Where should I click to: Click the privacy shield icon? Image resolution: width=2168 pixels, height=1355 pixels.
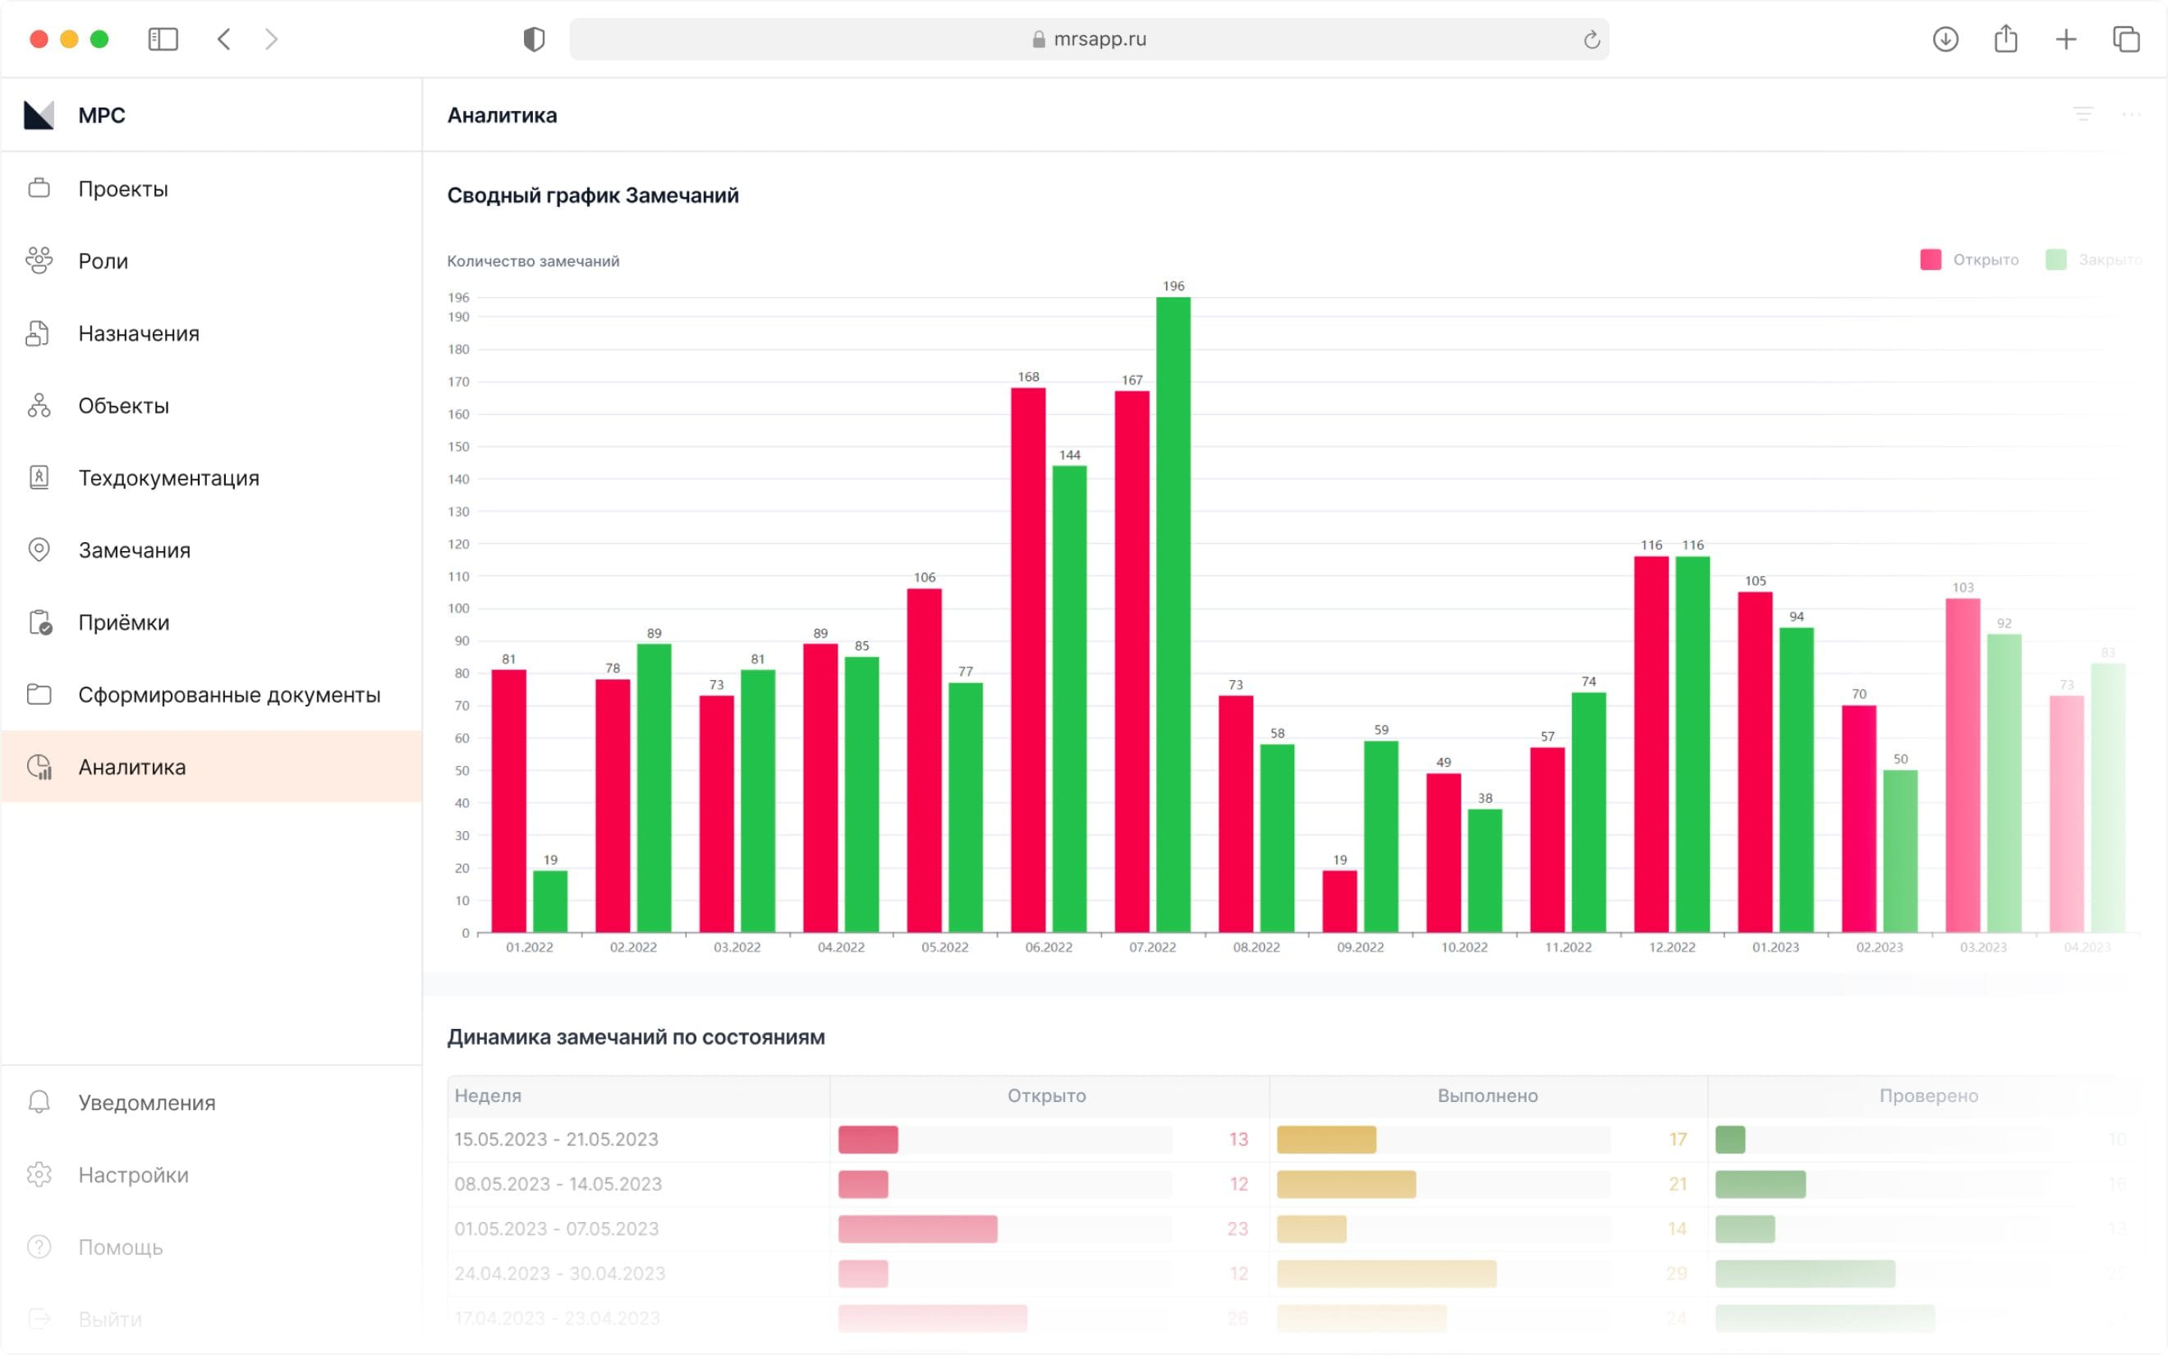[534, 39]
